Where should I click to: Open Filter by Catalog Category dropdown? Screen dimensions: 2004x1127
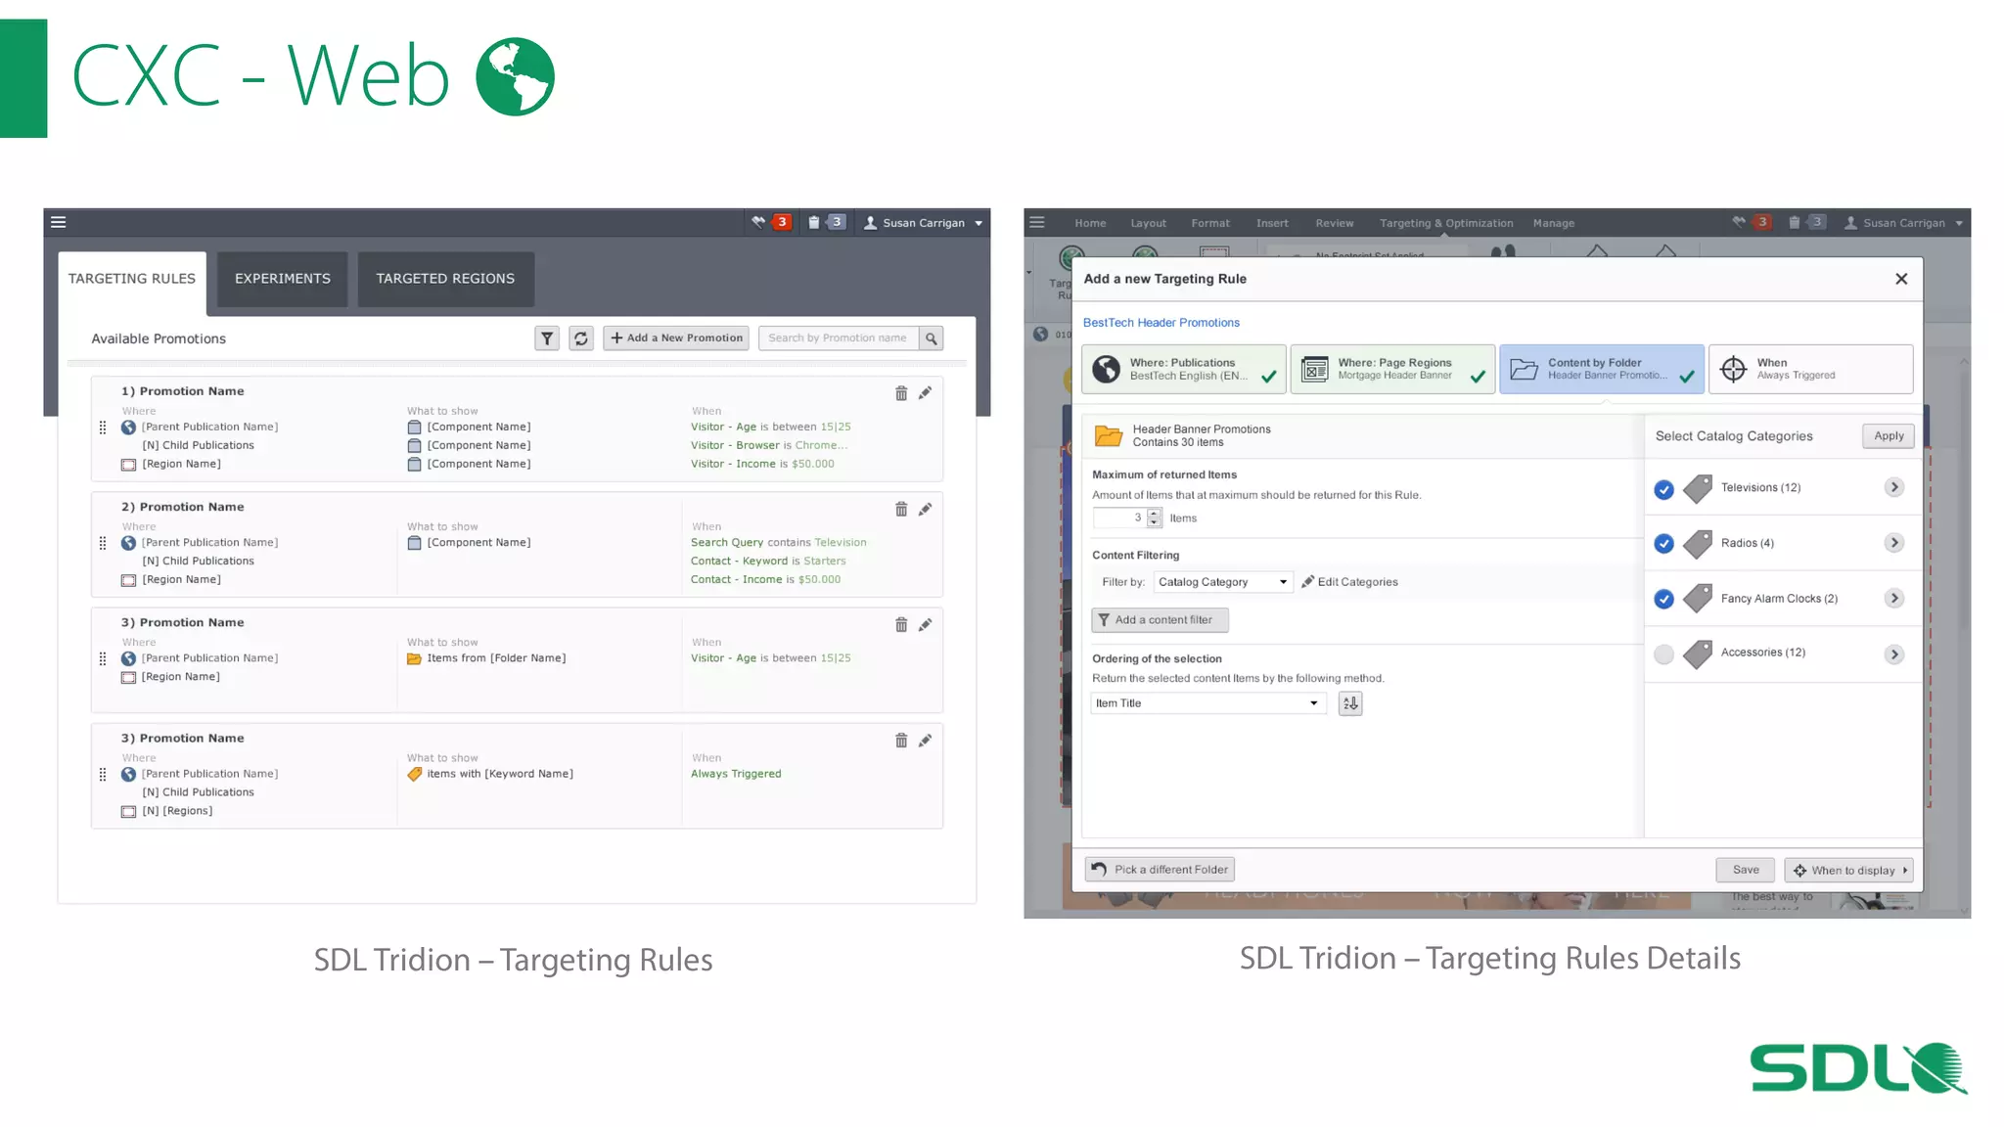[x=1223, y=582]
